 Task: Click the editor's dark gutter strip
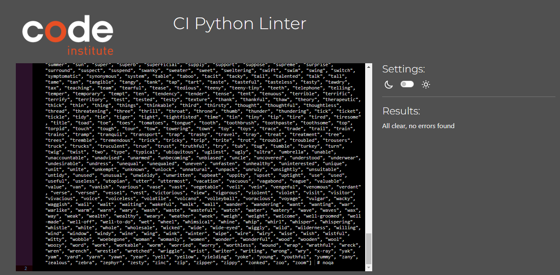25,166
